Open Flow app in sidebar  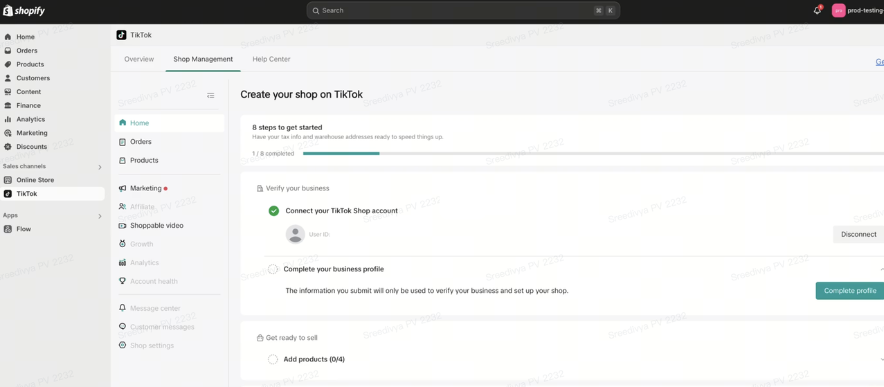(x=24, y=229)
